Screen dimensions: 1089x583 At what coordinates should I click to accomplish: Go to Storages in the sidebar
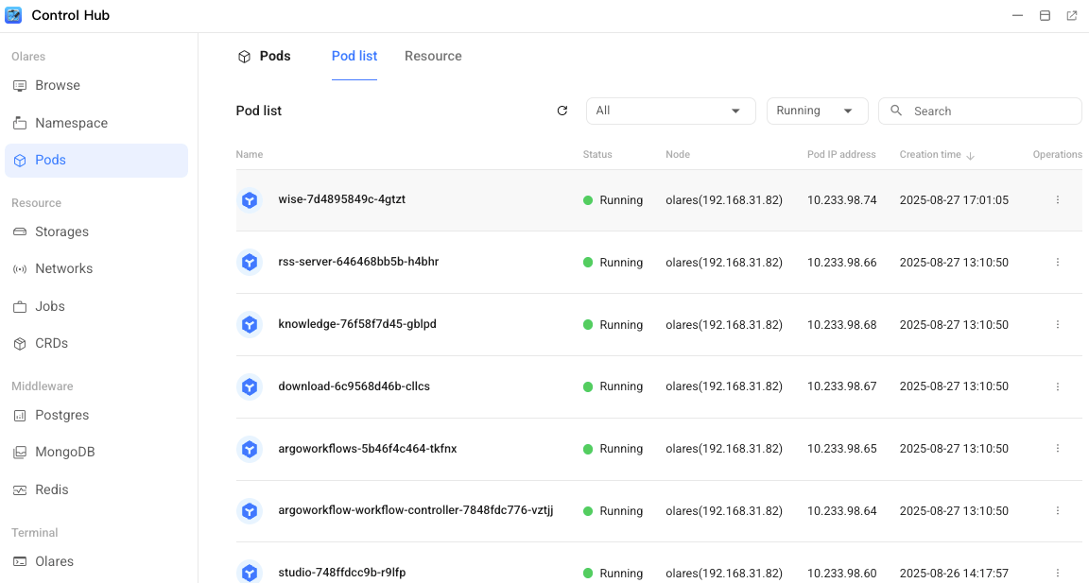coord(61,231)
